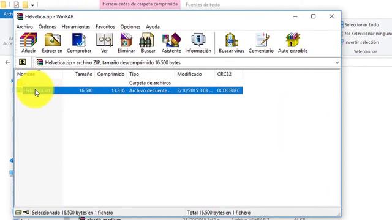The height and width of the screenshot is (220, 392).
Task: Open the Favoritos menu
Action: coord(105,27)
